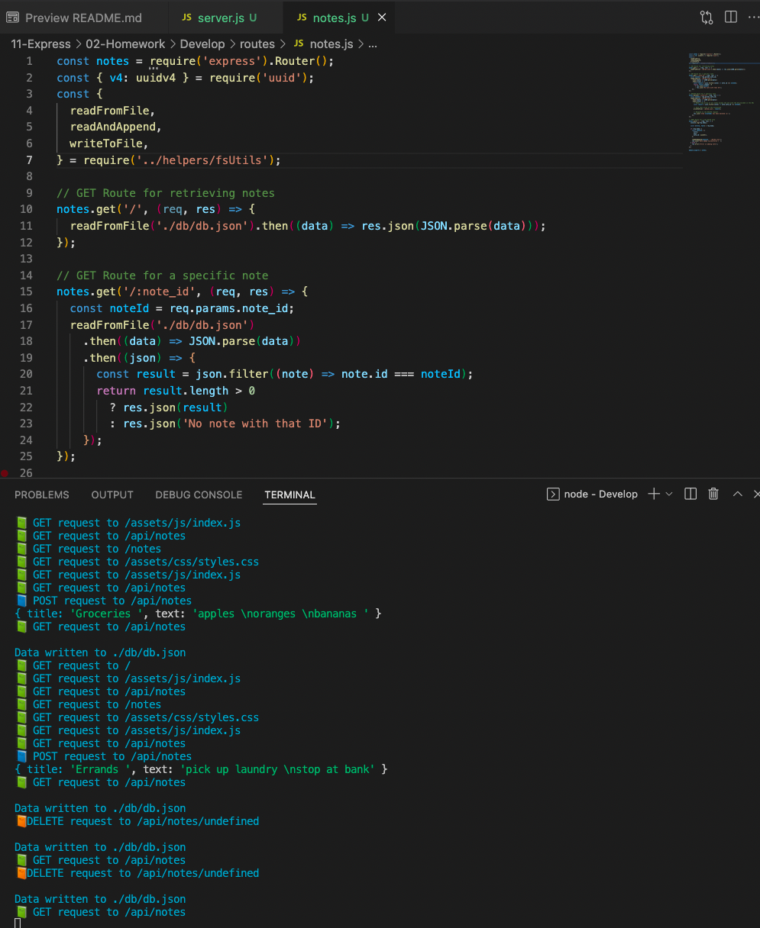
Task: Open the Develop breadcrumb
Action: pos(202,44)
